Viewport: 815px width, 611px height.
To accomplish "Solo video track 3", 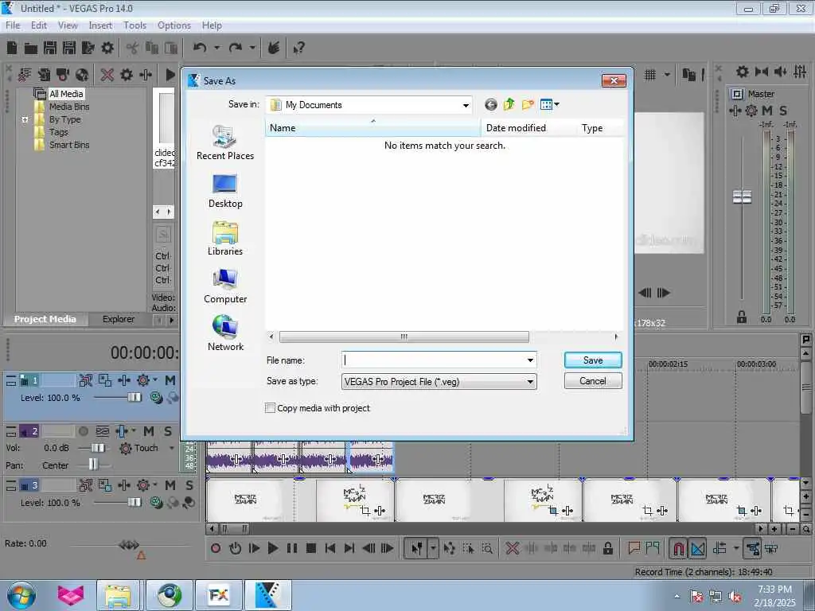I will tap(189, 485).
